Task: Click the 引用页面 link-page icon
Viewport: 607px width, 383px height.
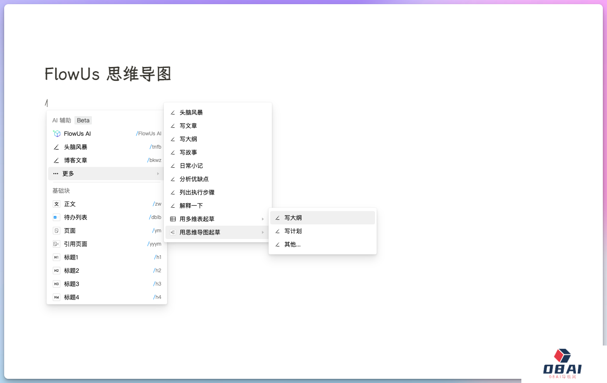Action: pyautogui.click(x=57, y=244)
